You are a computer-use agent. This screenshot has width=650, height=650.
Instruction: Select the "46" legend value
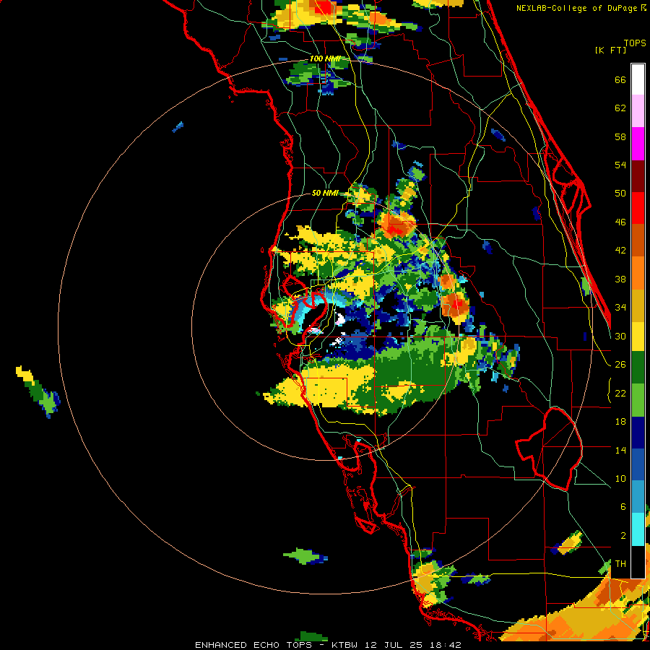click(620, 222)
